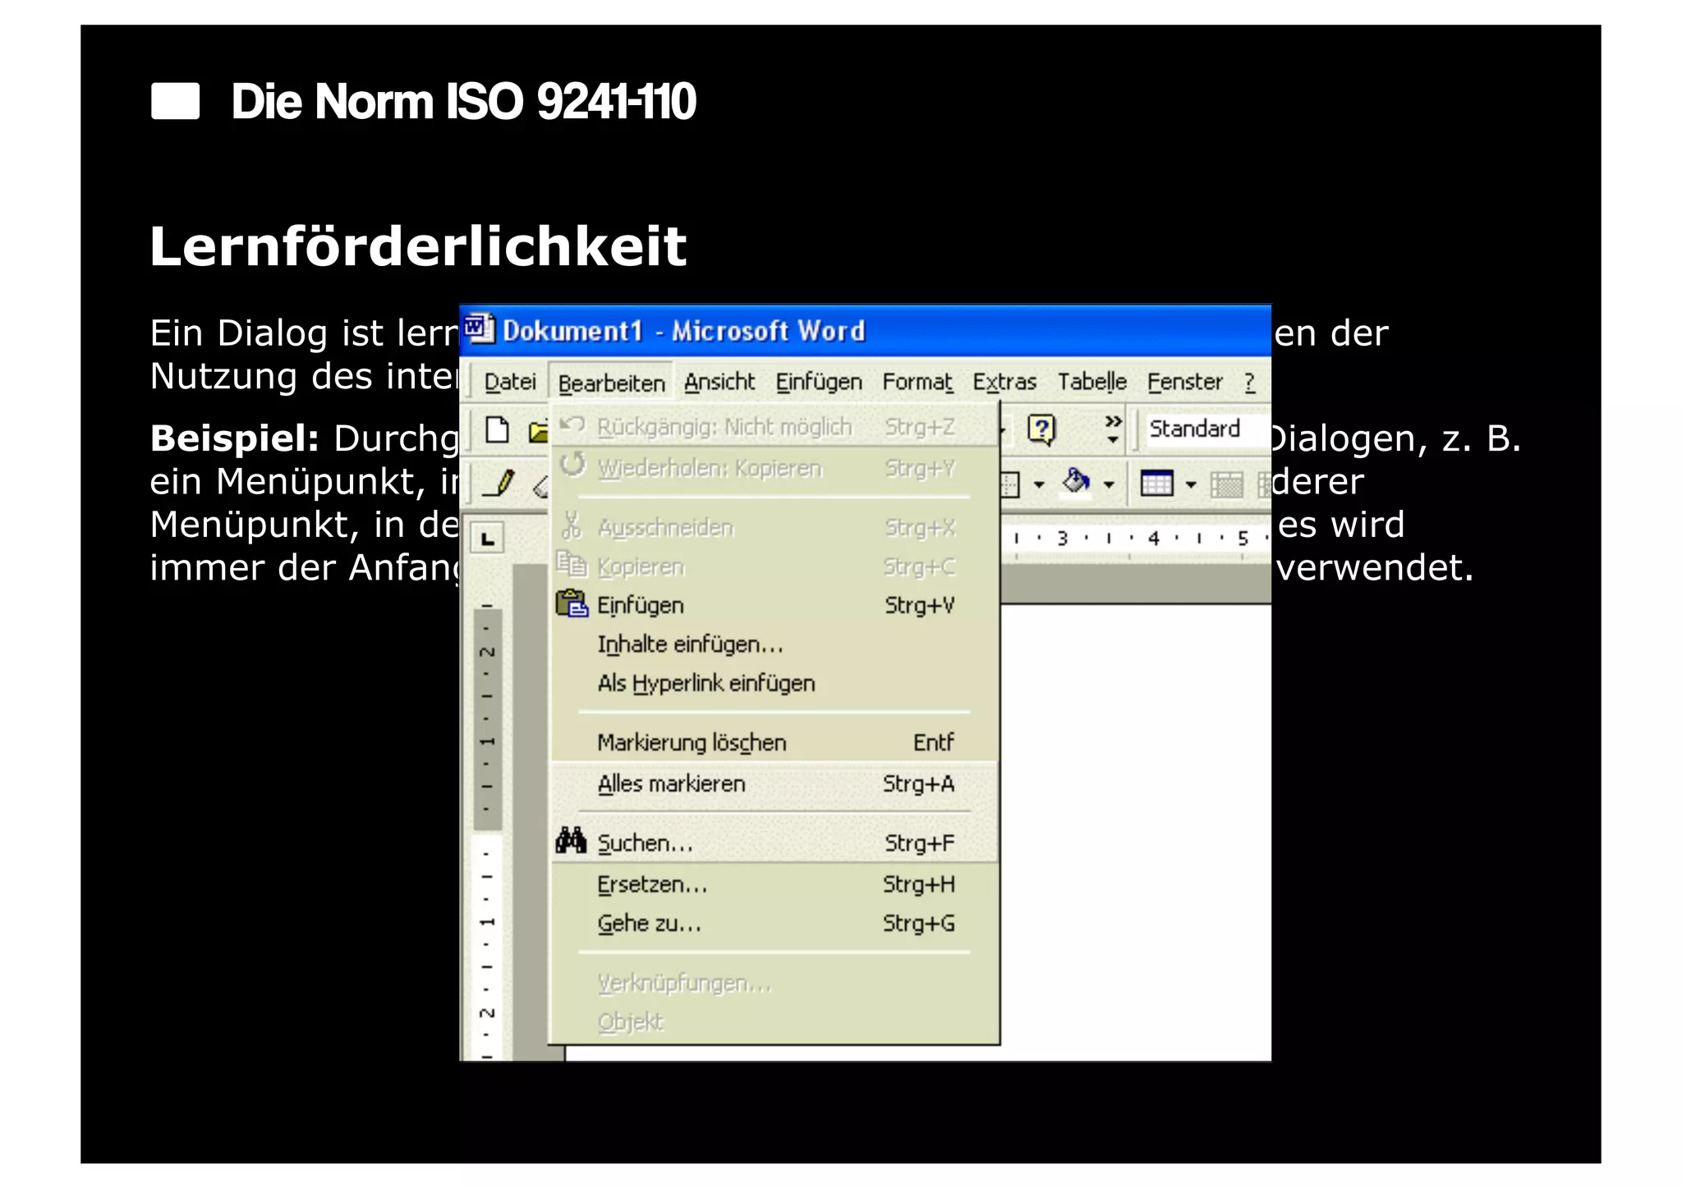Click the tab-stop selector L icon
Screen dimensions: 1682x1188
488,539
